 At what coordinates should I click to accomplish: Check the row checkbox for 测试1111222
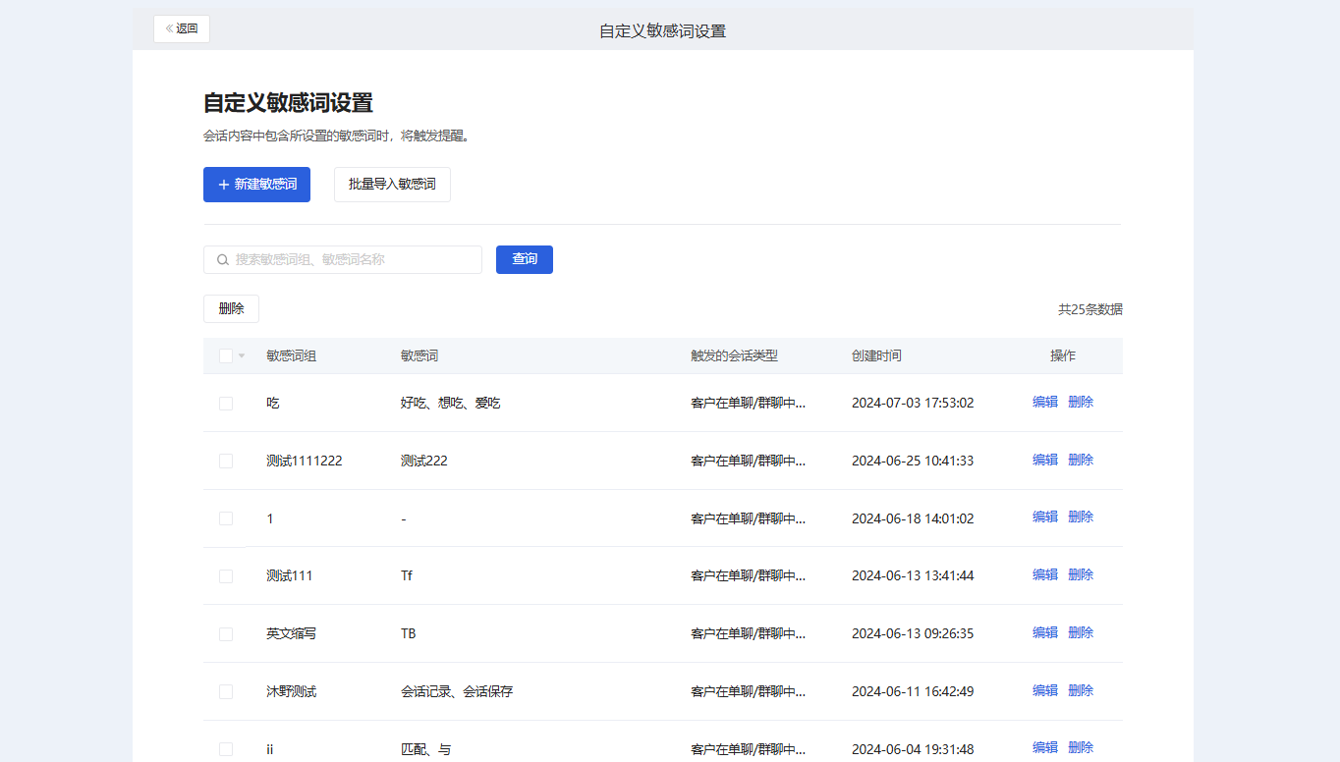tap(226, 461)
